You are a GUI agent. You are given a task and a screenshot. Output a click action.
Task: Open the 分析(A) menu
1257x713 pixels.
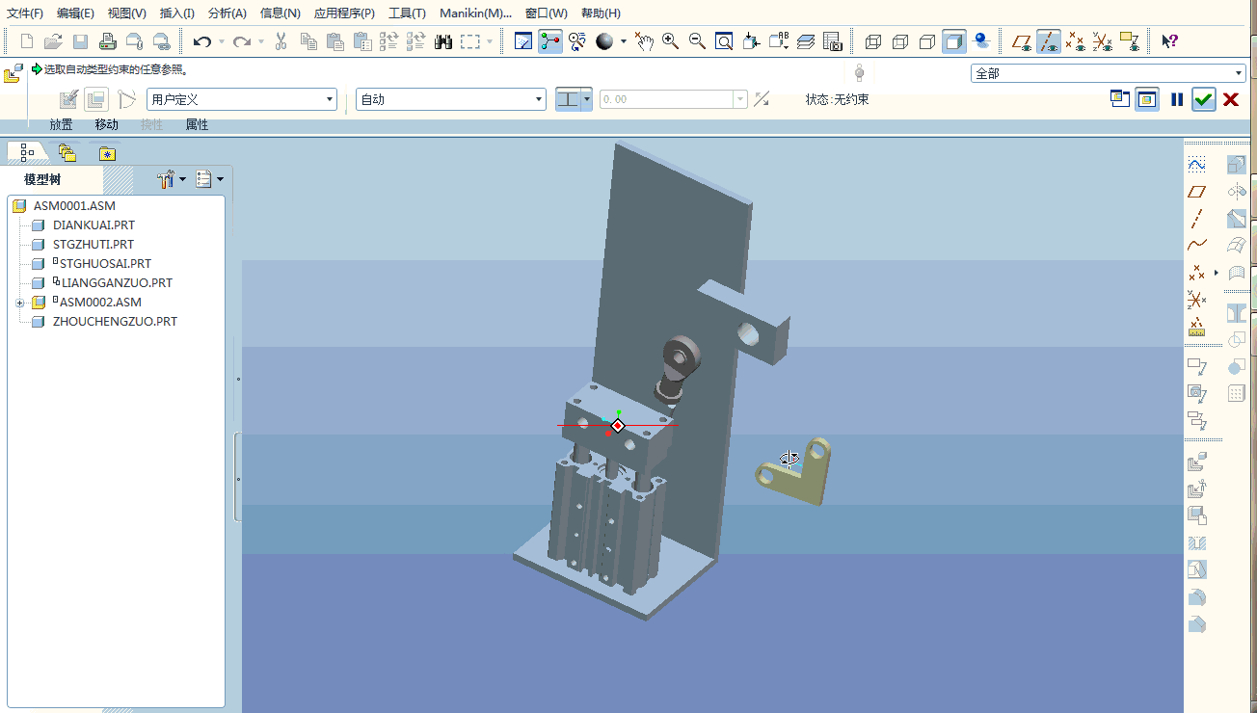[227, 13]
